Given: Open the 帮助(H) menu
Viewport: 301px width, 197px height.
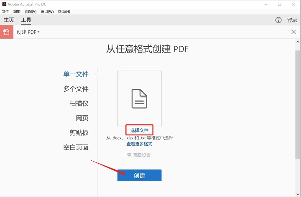Looking at the screenshot, I should point(64,12).
